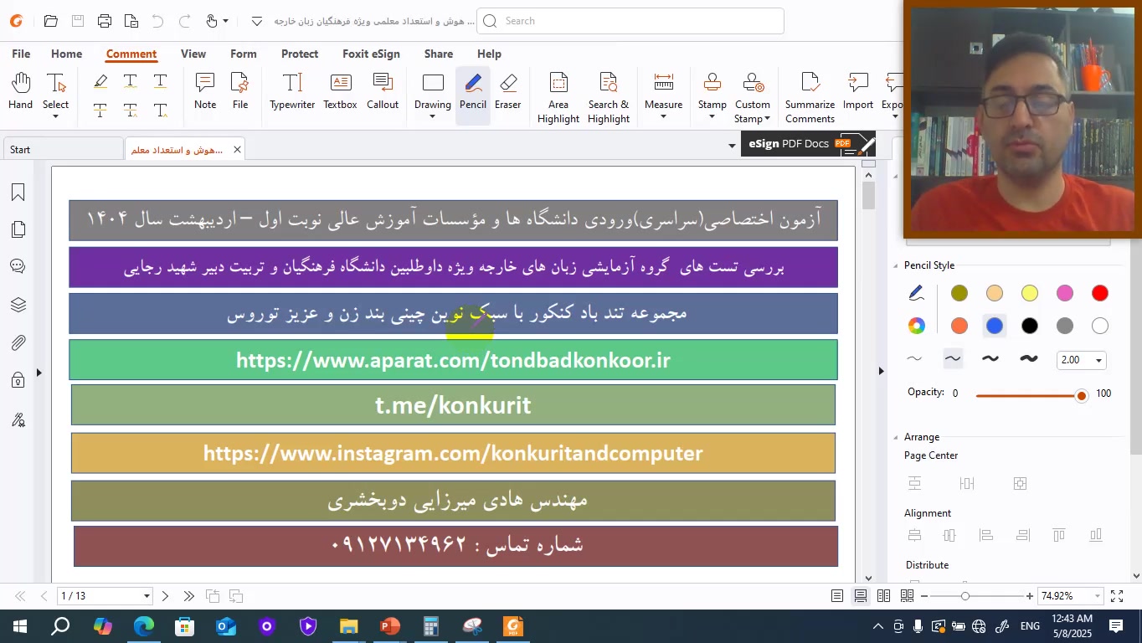Viewport: 1142px width, 643px height.
Task: Pick the red pencil color
Action: (x=1100, y=293)
